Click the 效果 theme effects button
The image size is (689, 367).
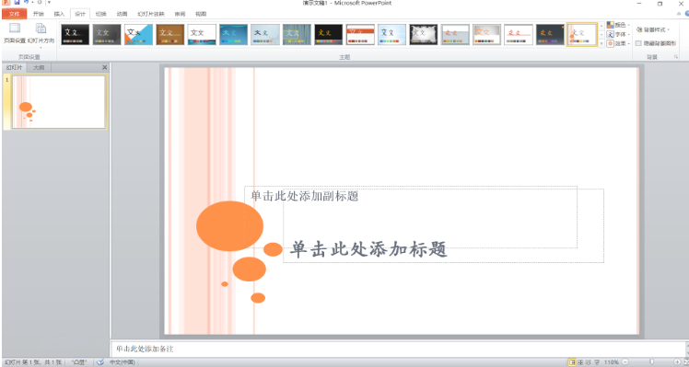point(618,43)
